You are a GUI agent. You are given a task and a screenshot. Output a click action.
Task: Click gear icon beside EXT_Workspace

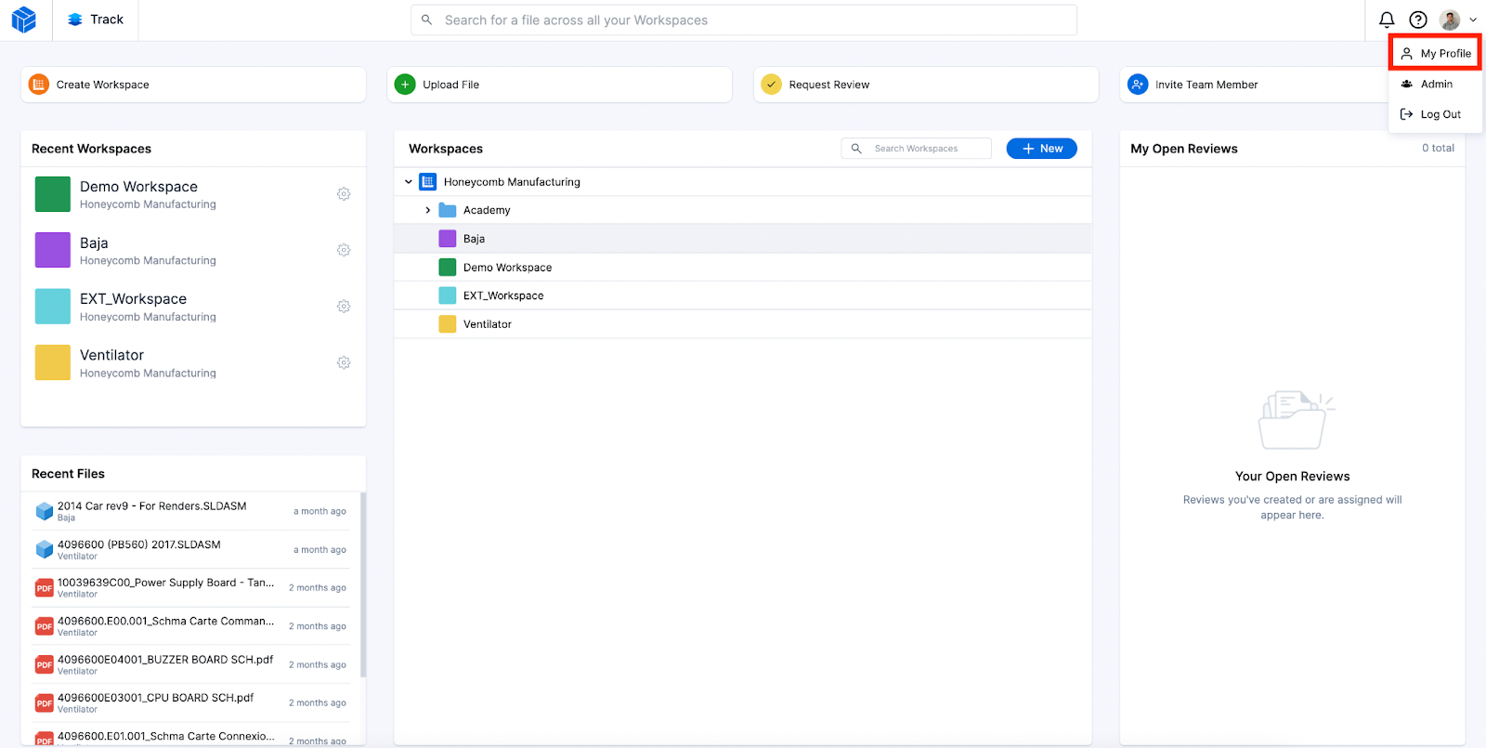point(344,307)
